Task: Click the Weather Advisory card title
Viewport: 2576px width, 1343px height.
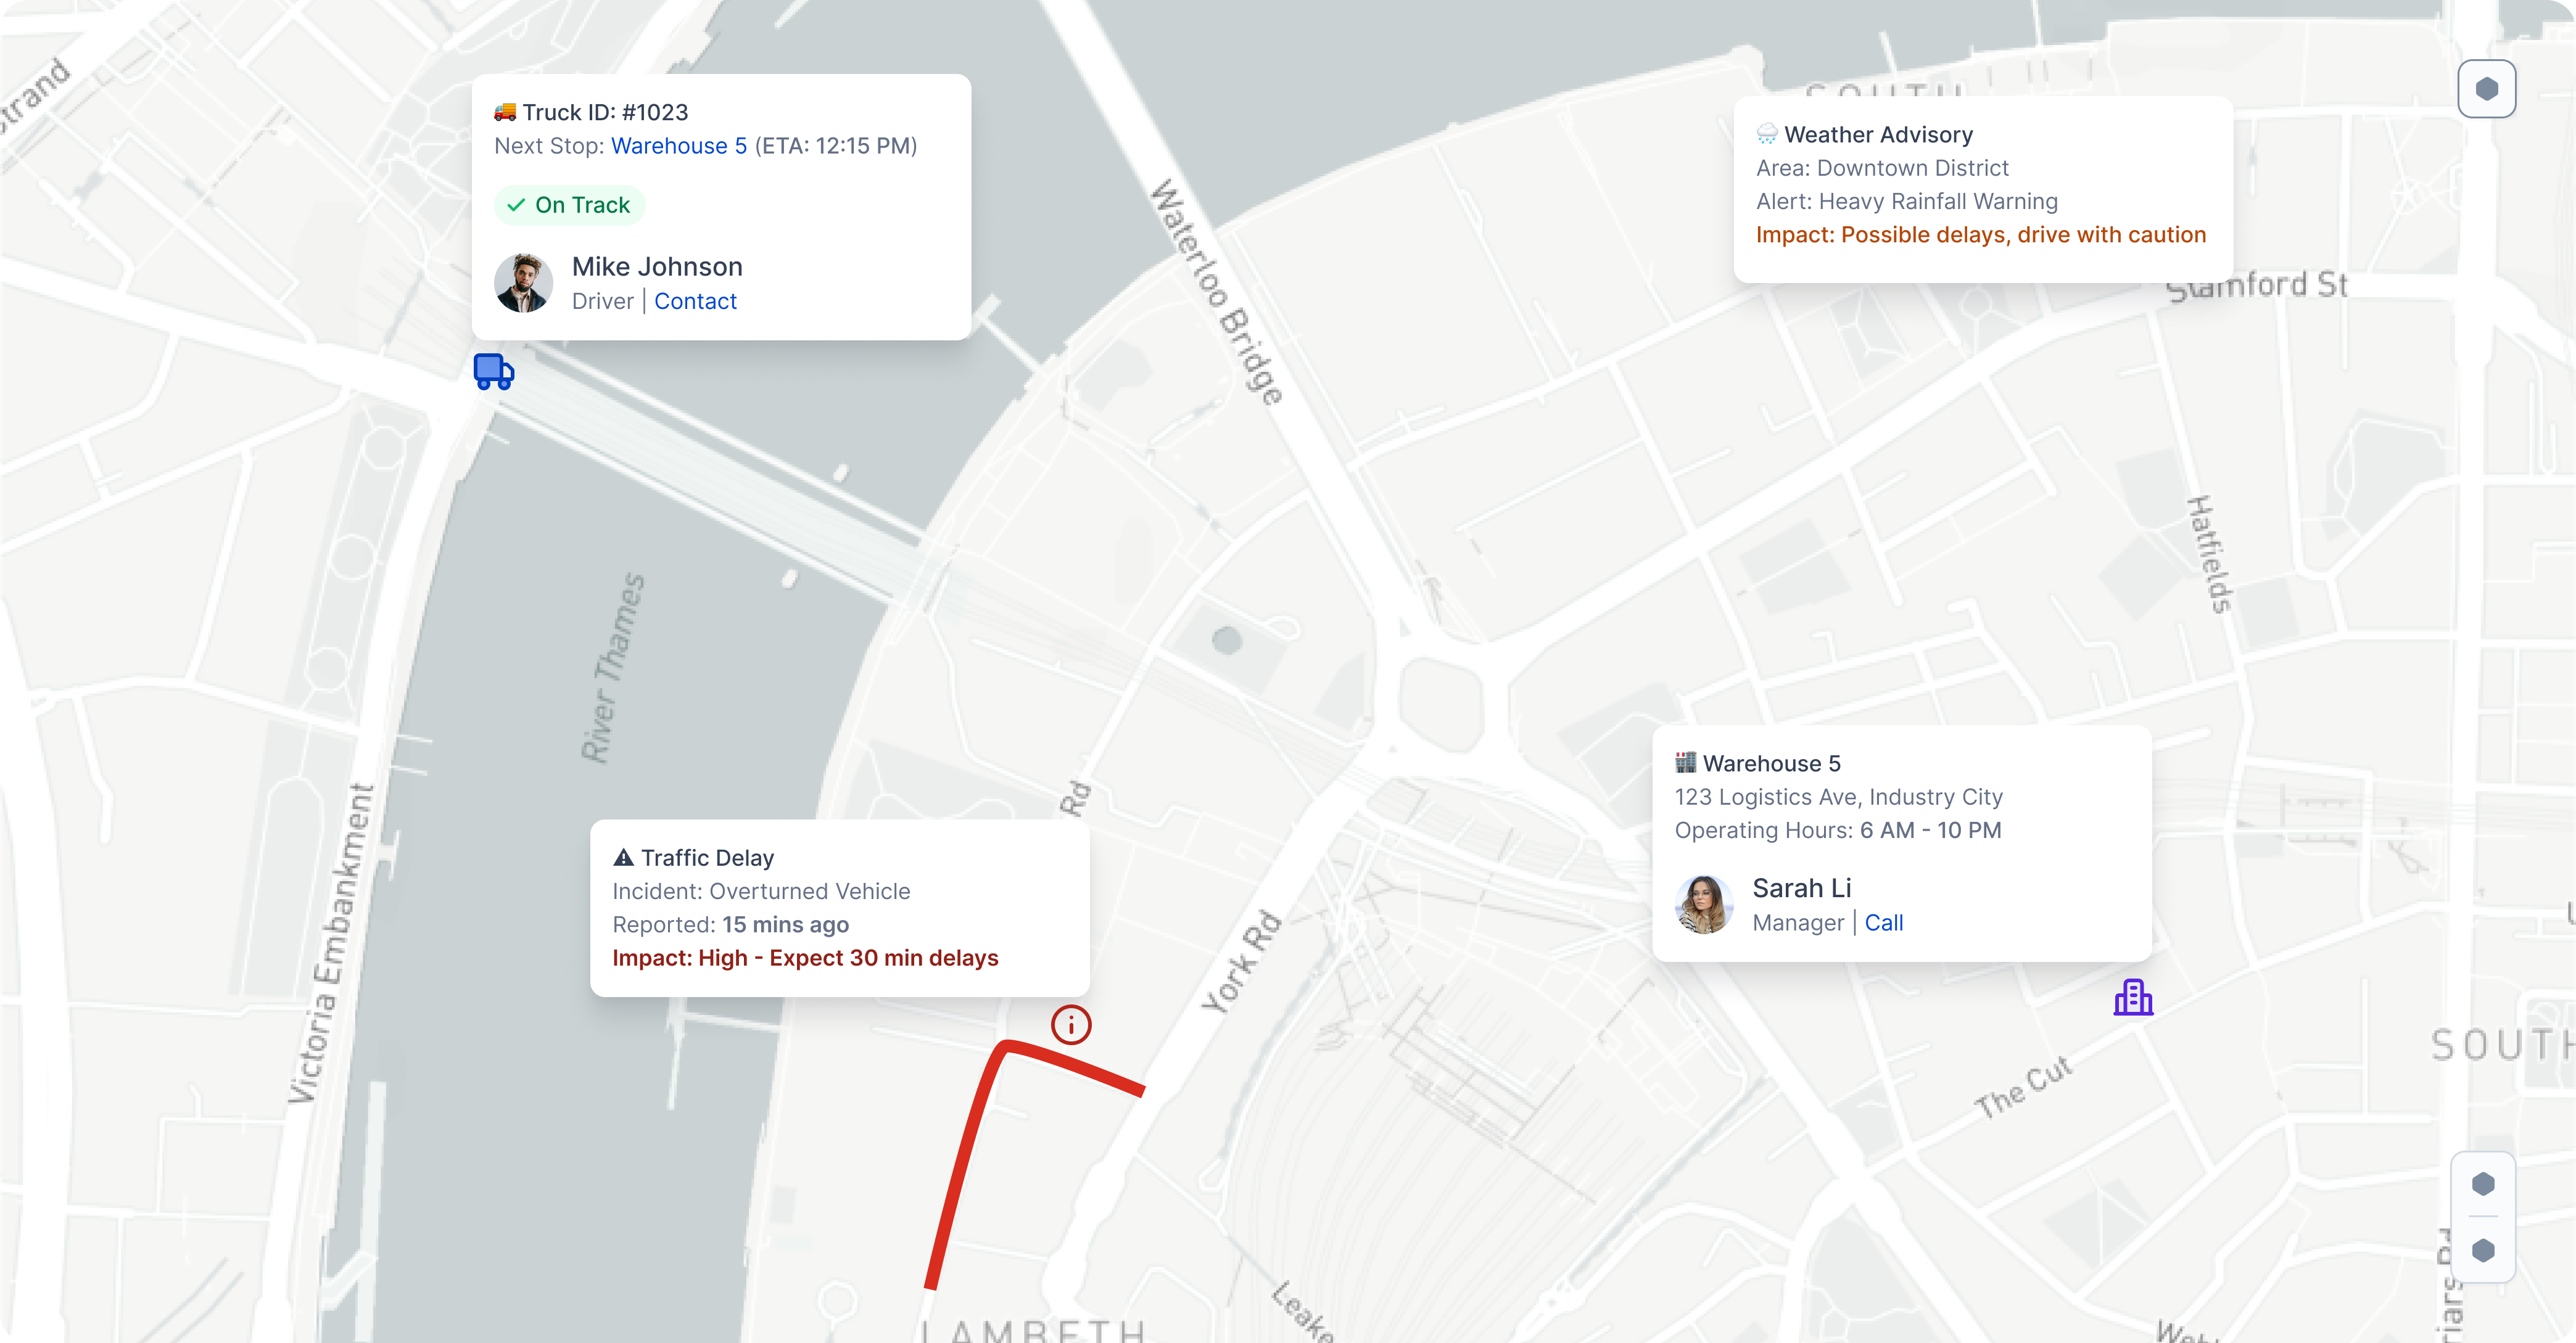Action: (x=1878, y=134)
